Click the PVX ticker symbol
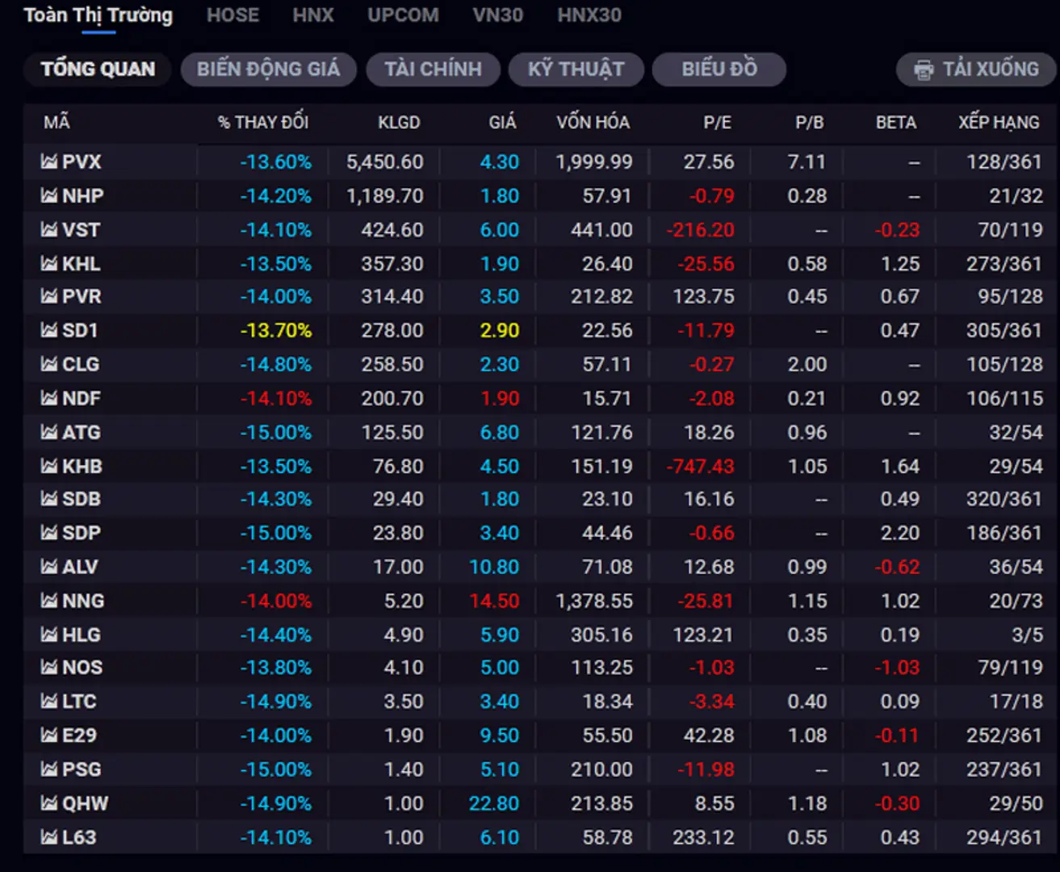Image resolution: width=1060 pixels, height=872 pixels. click(x=82, y=162)
